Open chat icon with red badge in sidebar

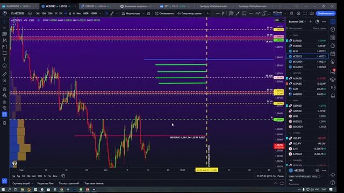[x=333, y=71]
